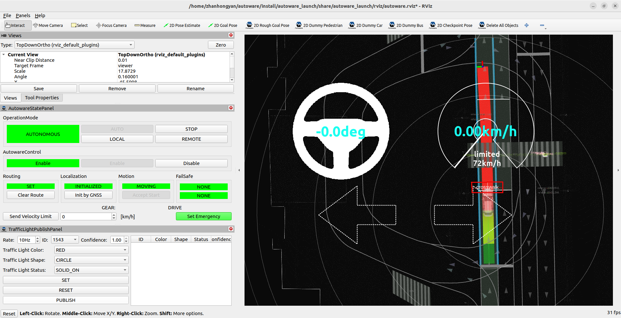Image resolution: width=621 pixels, height=318 pixels.
Task: Remove a tool using the minus icon
Action: (x=542, y=25)
